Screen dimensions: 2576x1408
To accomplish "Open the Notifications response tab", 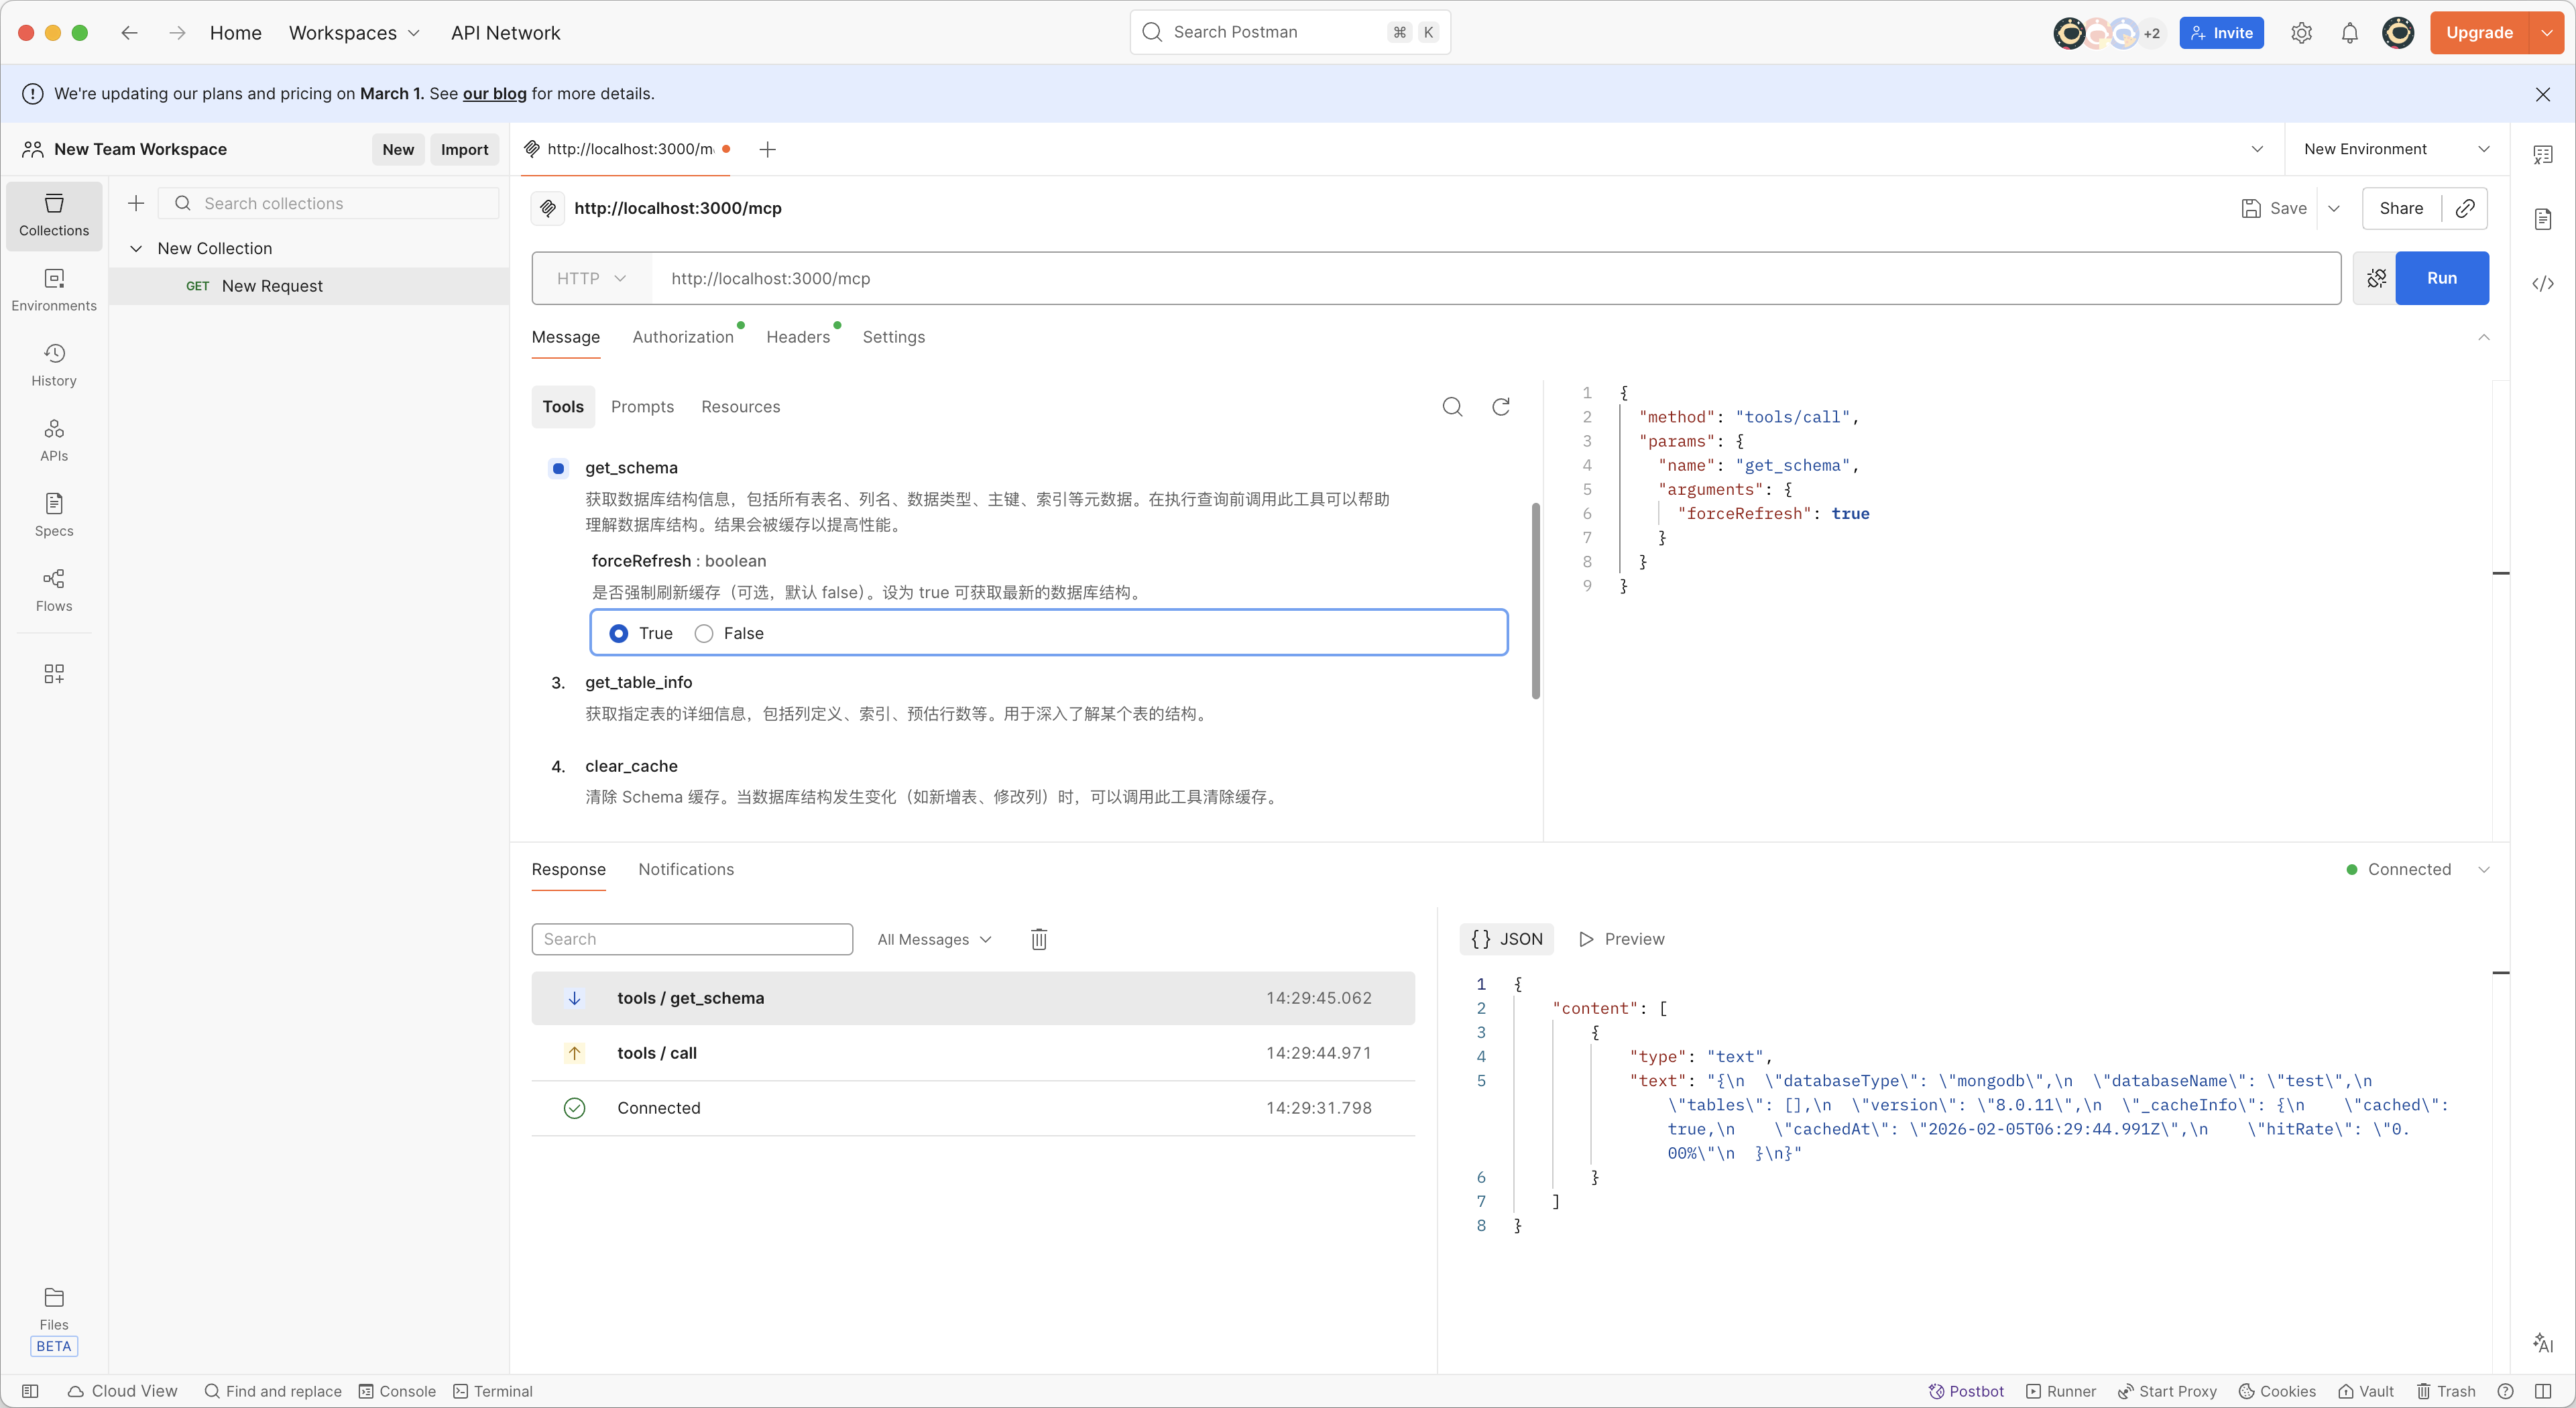I will tap(686, 869).
